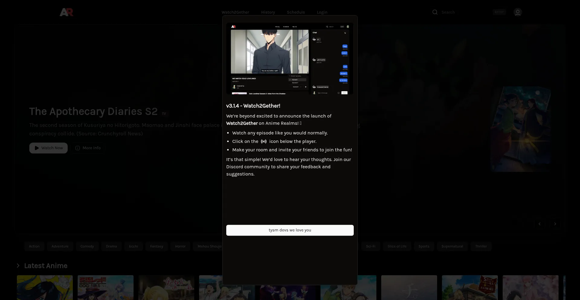Click the search magnifier icon

[x=435, y=12]
